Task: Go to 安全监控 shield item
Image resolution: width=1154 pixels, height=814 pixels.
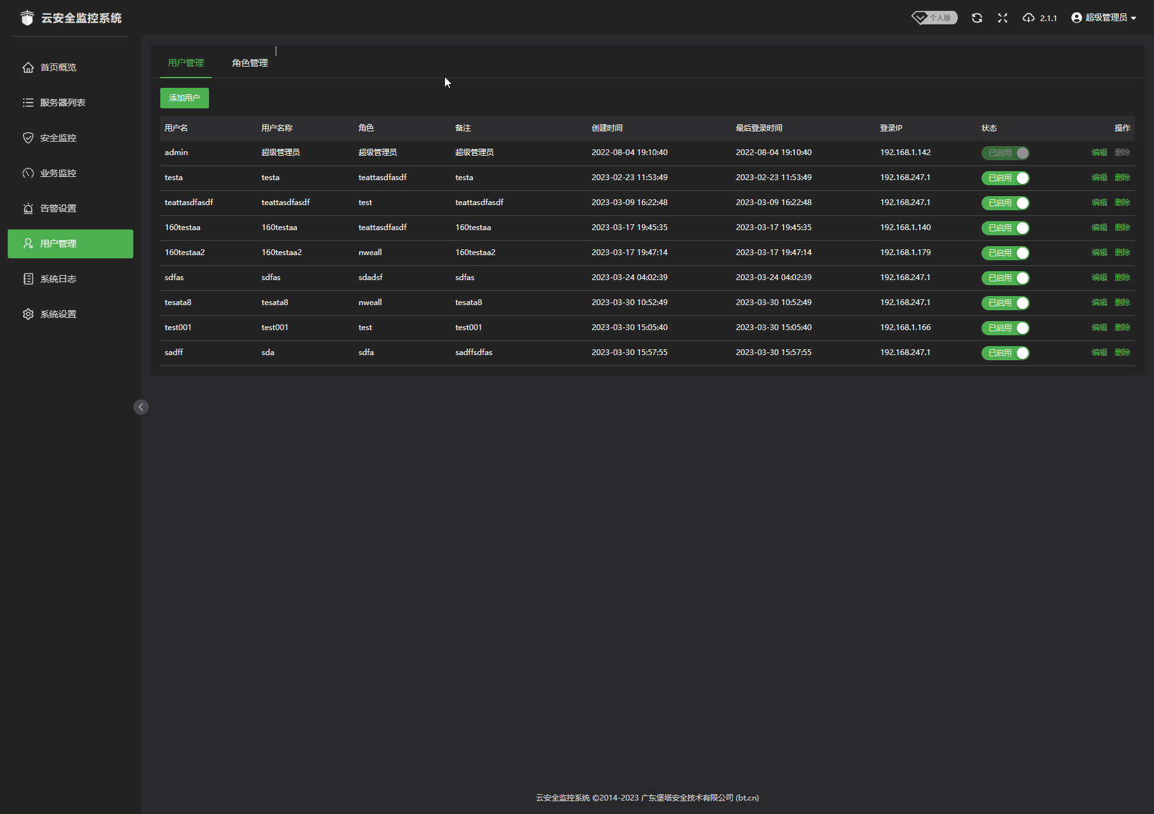Action: pos(58,138)
